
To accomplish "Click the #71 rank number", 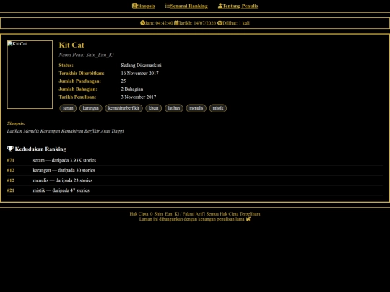I will click(11, 160).
